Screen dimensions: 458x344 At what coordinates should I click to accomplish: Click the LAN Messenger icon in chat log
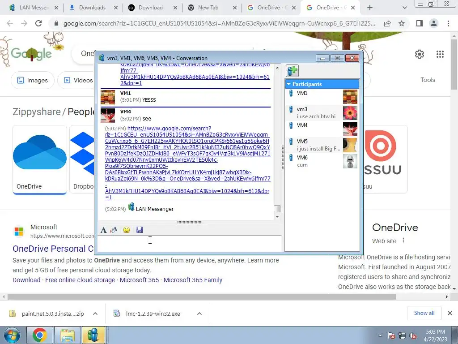point(131,207)
